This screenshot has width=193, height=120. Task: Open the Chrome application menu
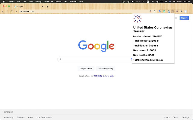(11, 1)
